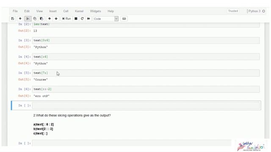The width and height of the screenshot is (271, 152).
Task: Click the Out[2]: prompt label
Action: pos(25,31)
